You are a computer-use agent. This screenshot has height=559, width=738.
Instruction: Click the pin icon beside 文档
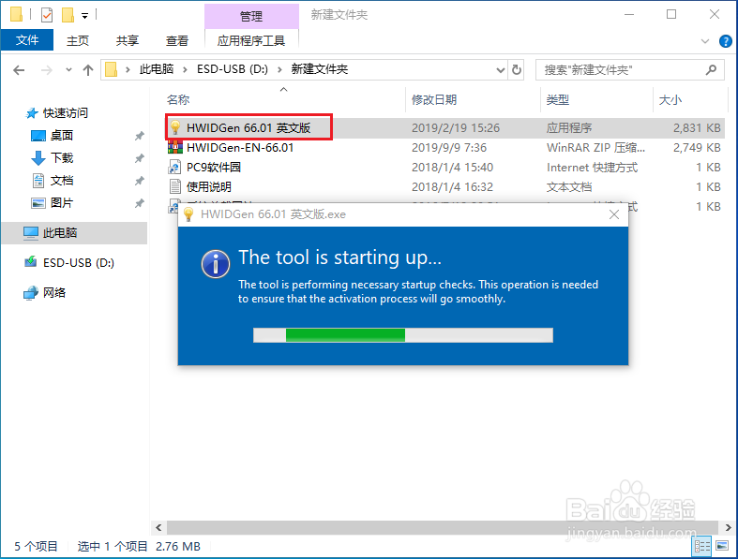click(x=140, y=181)
